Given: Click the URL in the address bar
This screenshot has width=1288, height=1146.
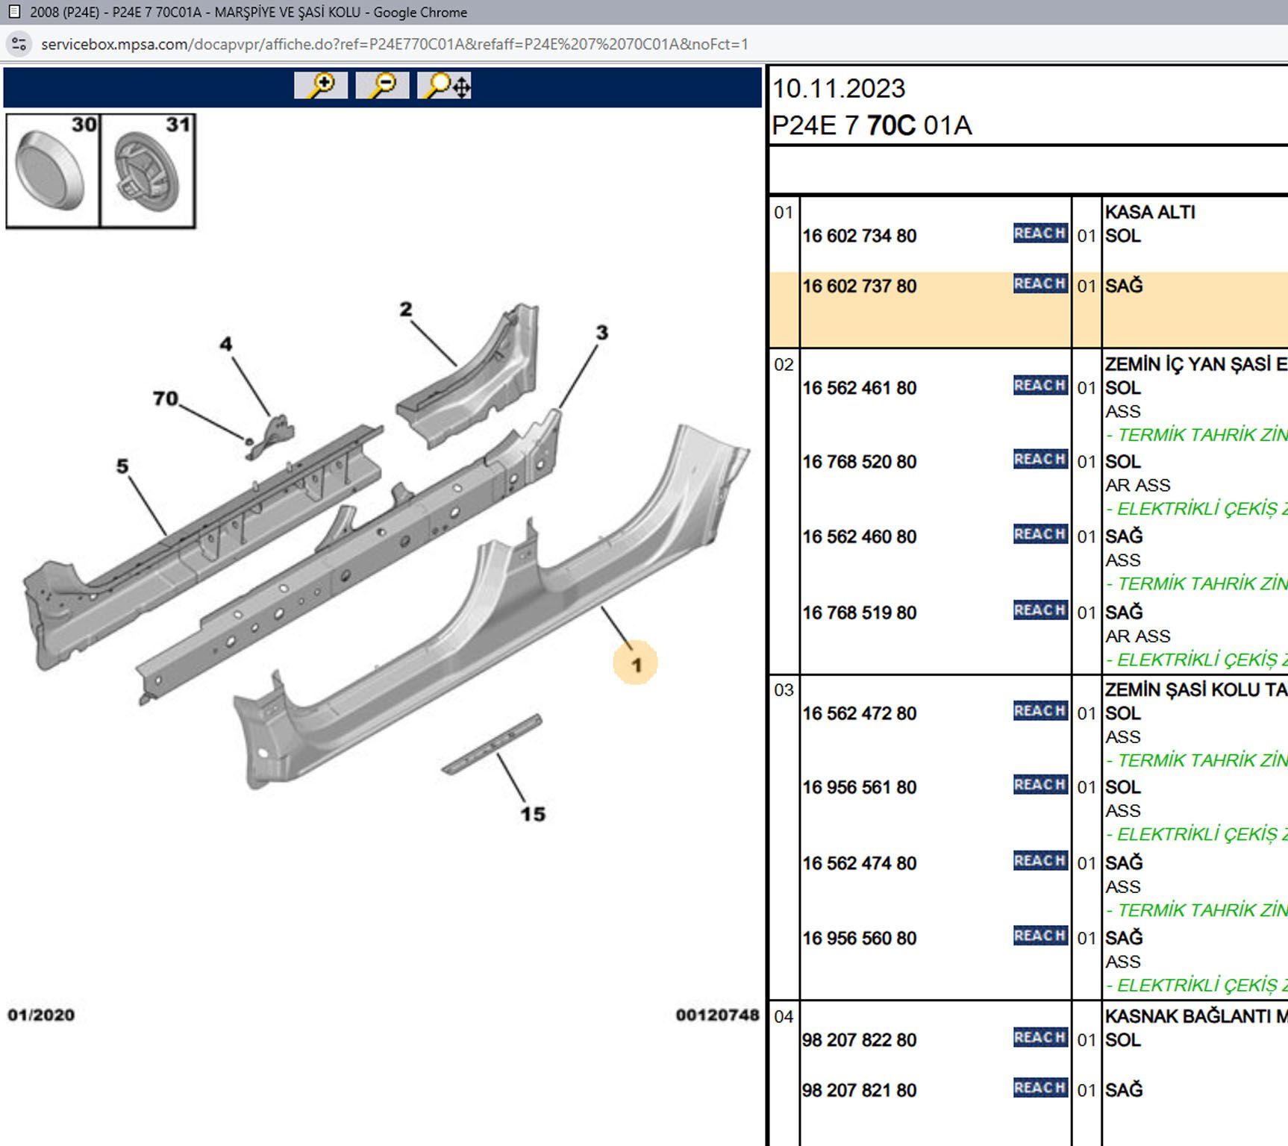Looking at the screenshot, I should pyautogui.click(x=394, y=44).
